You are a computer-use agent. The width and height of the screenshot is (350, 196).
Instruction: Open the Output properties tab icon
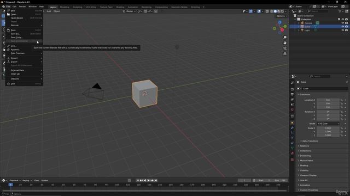292,94
